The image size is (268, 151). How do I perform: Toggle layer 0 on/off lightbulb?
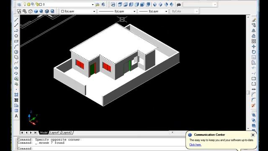click(x=25, y=4)
